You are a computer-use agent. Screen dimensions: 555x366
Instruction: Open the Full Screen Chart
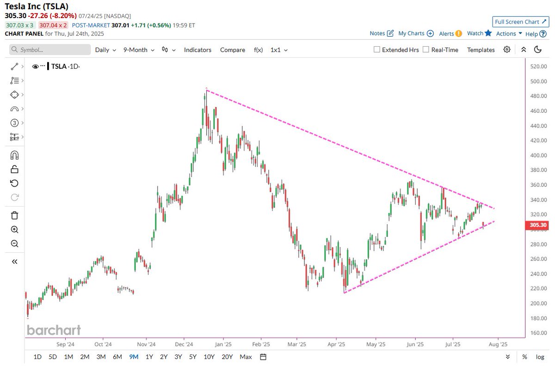520,22
